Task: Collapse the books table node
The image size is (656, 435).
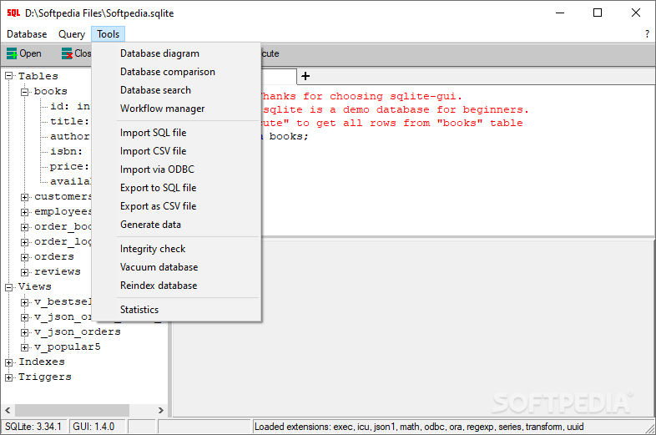Action: click(x=25, y=92)
